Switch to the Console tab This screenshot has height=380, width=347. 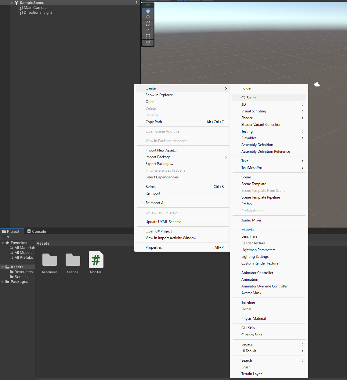(37, 232)
